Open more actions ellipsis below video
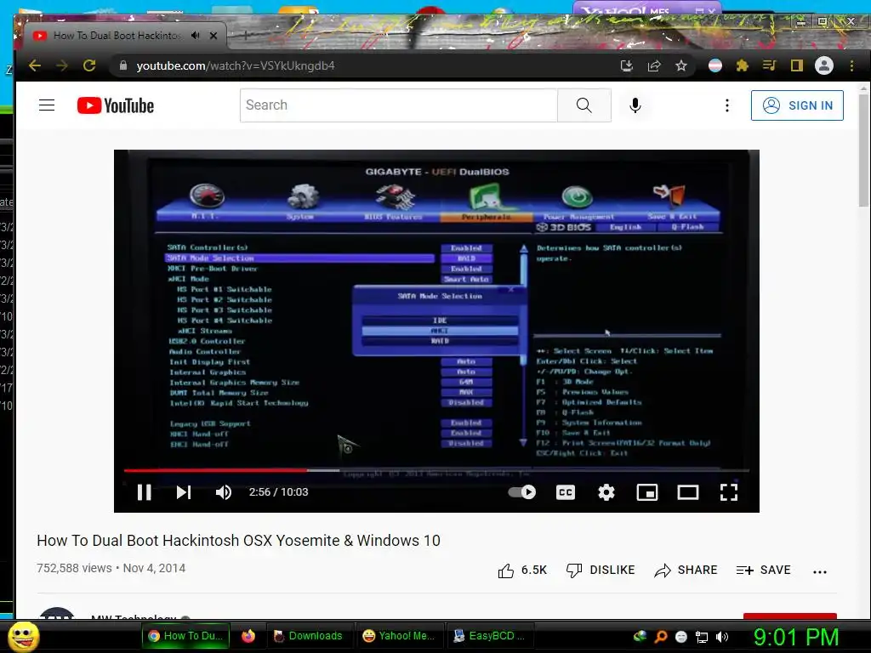The image size is (871, 653). (x=820, y=571)
